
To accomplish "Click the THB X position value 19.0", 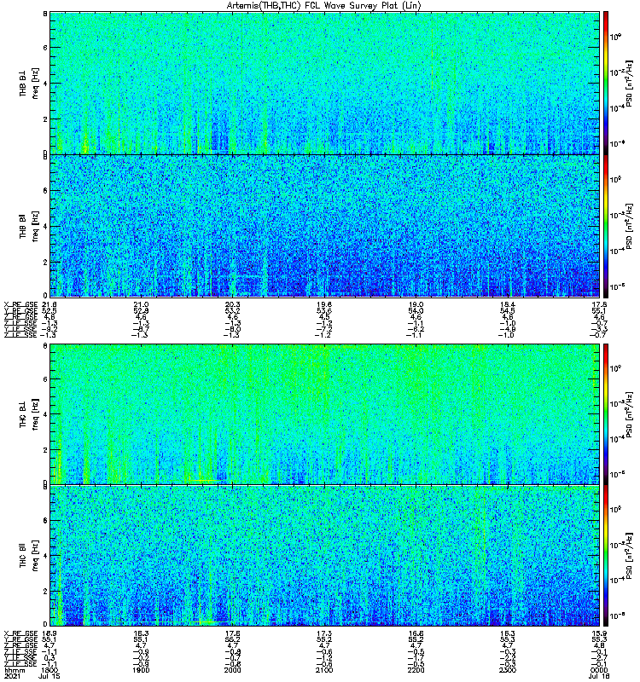I will point(416,305).
